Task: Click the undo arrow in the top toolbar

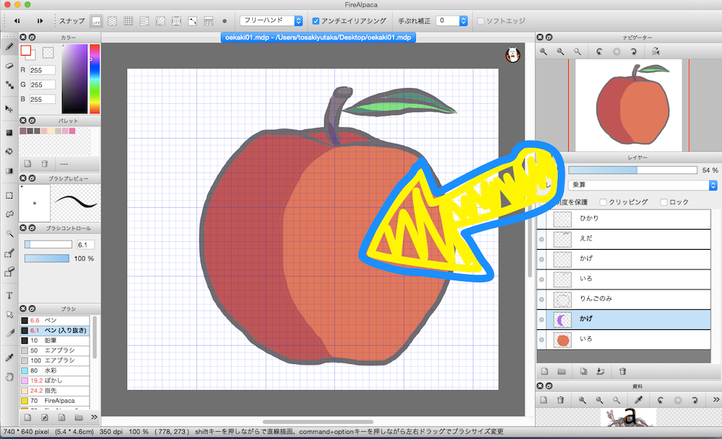Action: 17,21
